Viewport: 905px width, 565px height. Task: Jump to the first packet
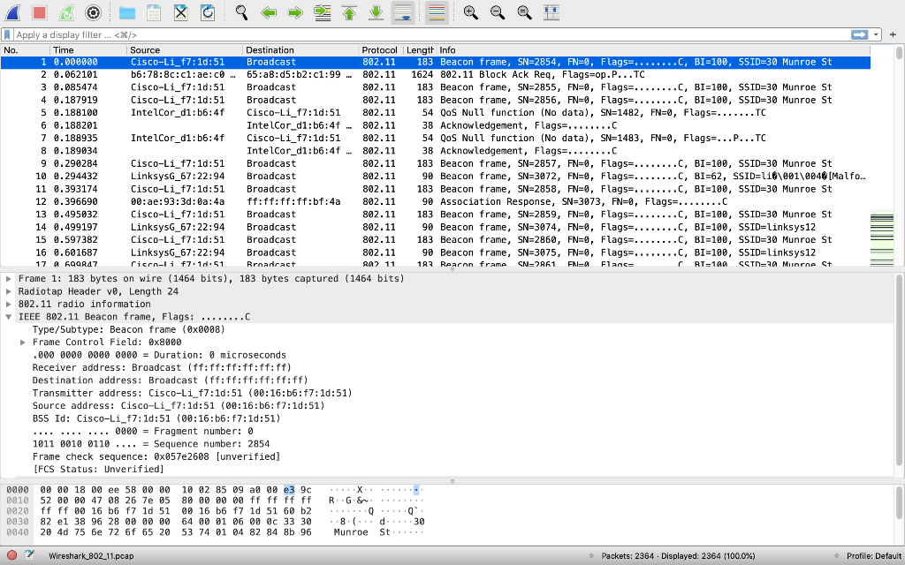click(x=349, y=12)
